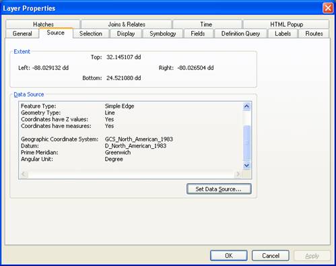The height and width of the screenshot is (266, 336).
Task: Select the Time tab
Action: point(206,24)
